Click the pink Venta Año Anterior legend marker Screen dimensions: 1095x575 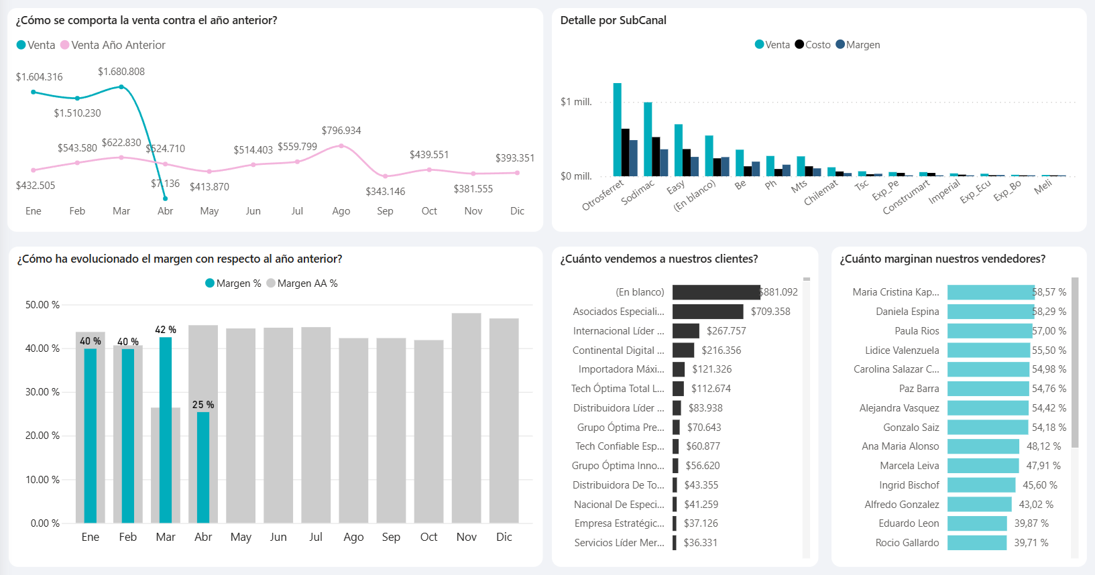tap(65, 45)
